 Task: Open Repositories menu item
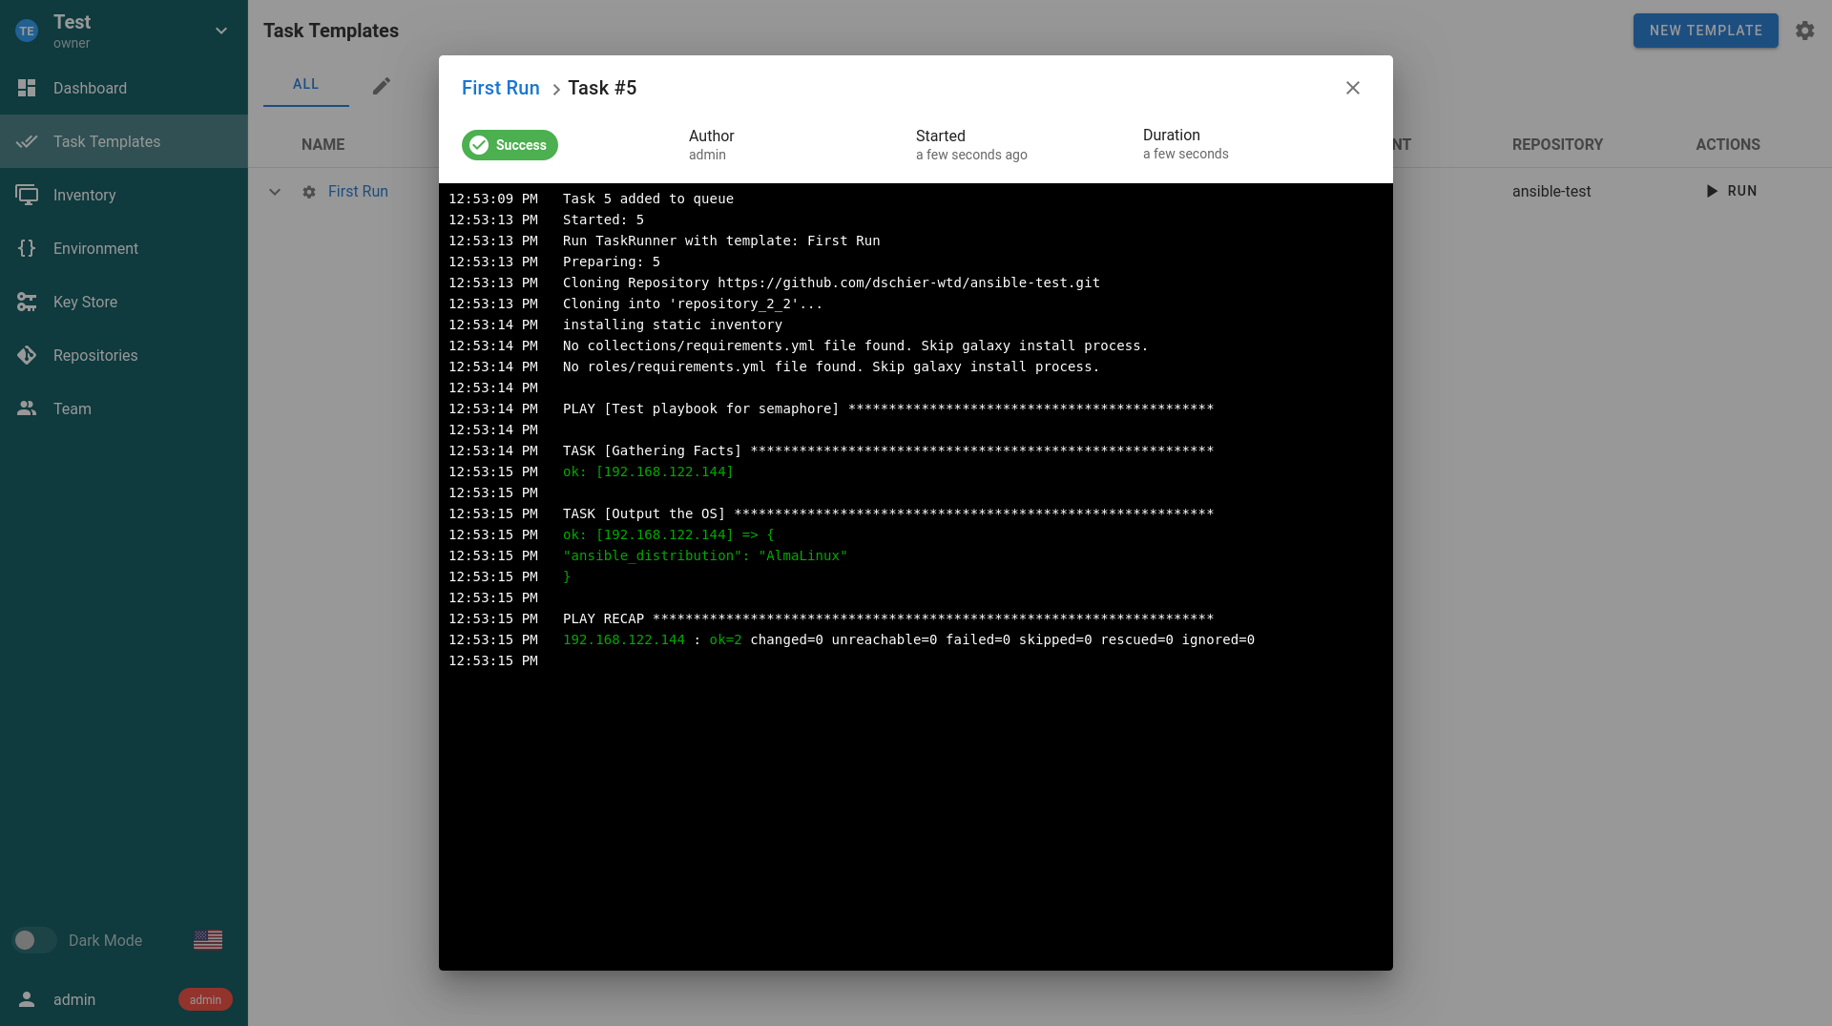[x=124, y=355]
